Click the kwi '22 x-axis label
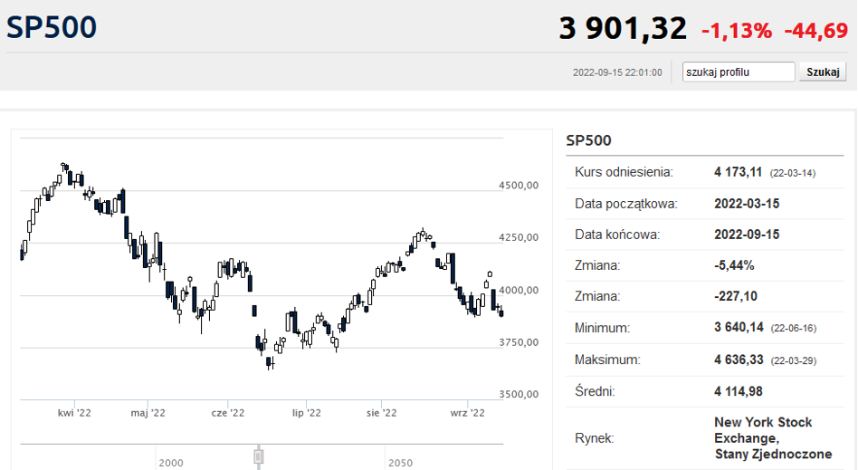The image size is (858, 470). (x=74, y=412)
